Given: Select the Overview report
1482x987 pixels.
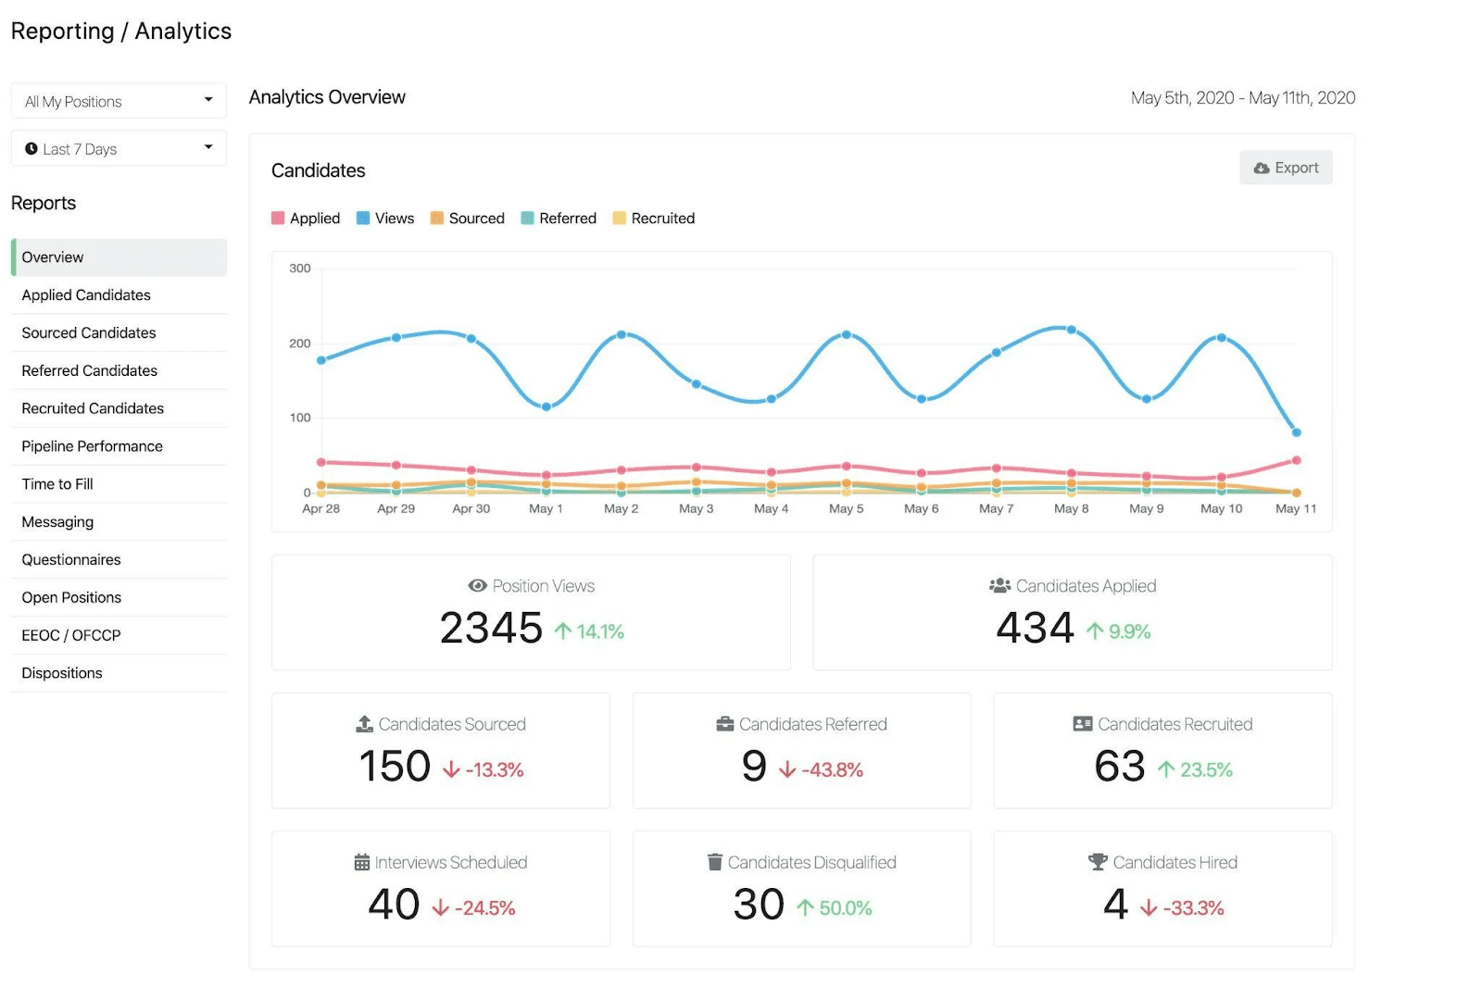Looking at the screenshot, I should pyautogui.click(x=119, y=257).
